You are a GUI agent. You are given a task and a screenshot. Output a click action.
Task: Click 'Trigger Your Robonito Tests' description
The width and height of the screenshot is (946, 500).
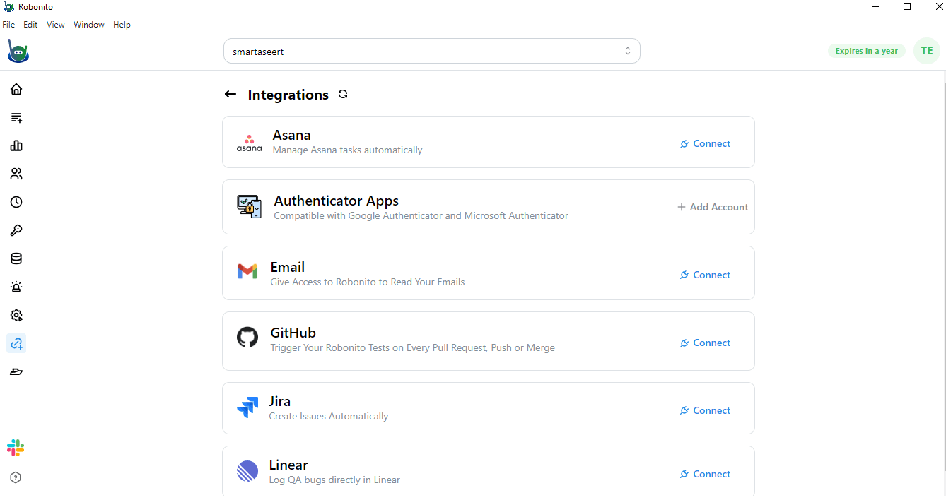(413, 347)
